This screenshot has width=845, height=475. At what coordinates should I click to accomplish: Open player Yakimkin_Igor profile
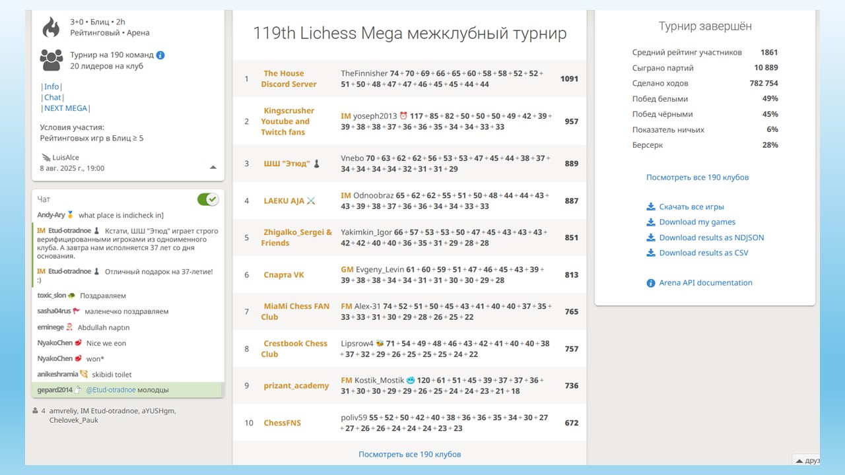366,232
